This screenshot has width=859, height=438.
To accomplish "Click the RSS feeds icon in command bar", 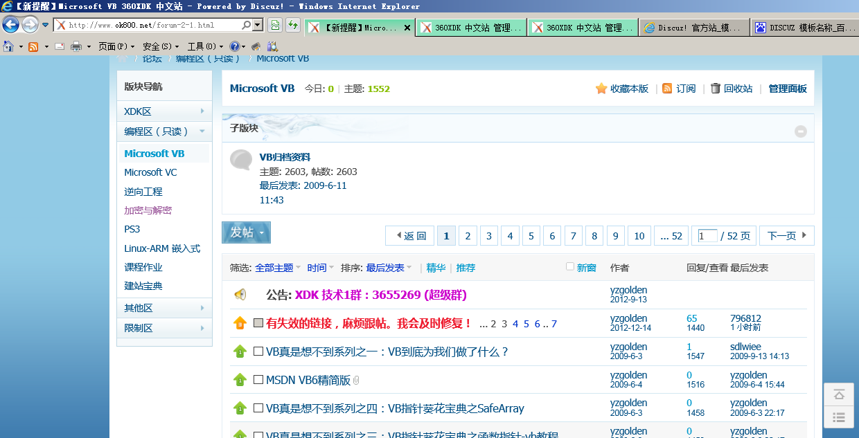I will [x=33, y=47].
